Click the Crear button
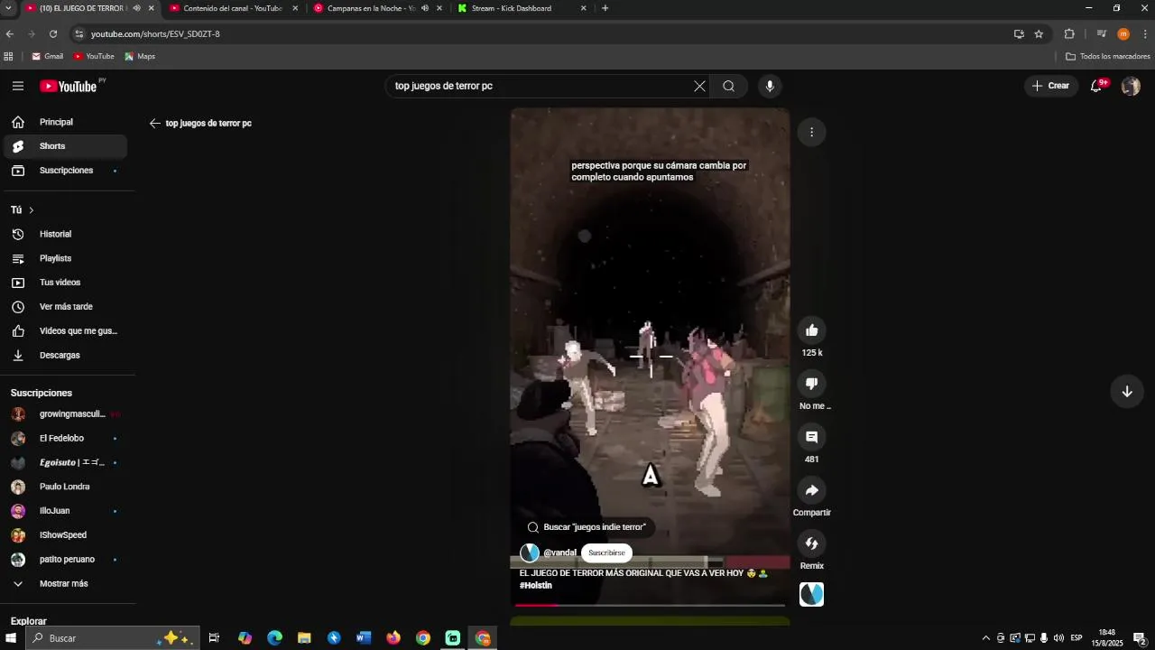This screenshot has height=650, width=1155. (1051, 86)
